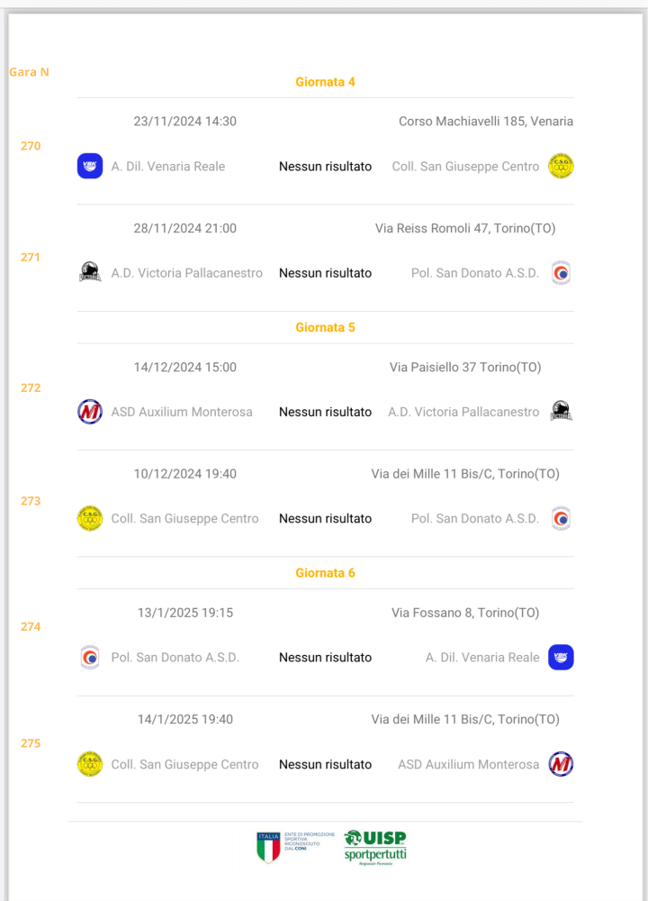The image size is (648, 901).
Task: Click Victoria Pallacanestro logo in match 272
Action: coord(561,412)
